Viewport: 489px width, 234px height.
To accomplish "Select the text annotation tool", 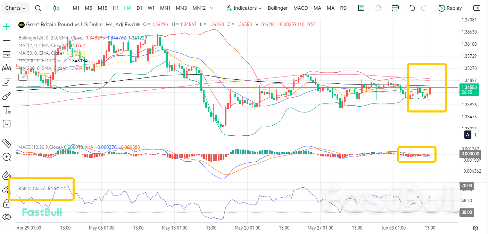I will click(7, 110).
